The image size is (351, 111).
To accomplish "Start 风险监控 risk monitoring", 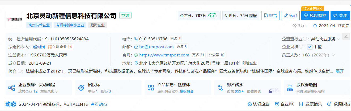I will point(315,15).
